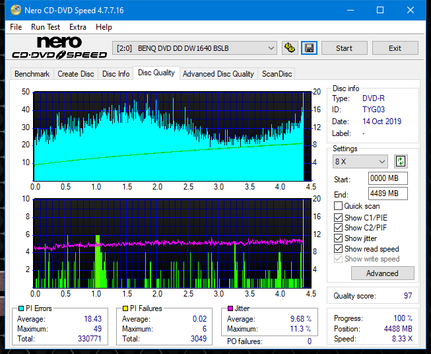This screenshot has height=354, width=431.
Task: Open the Run Test menu
Action: click(46, 27)
